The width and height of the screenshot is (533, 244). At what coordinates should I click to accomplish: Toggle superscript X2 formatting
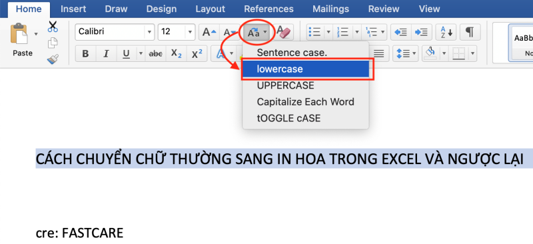(197, 53)
